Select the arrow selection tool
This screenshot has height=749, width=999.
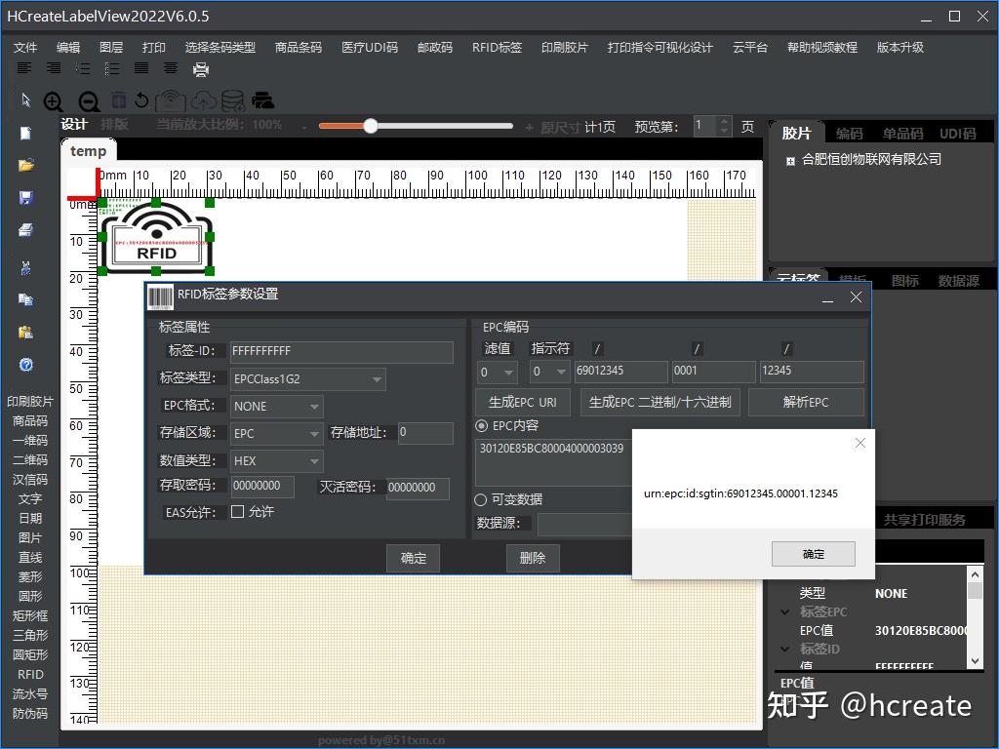24,99
